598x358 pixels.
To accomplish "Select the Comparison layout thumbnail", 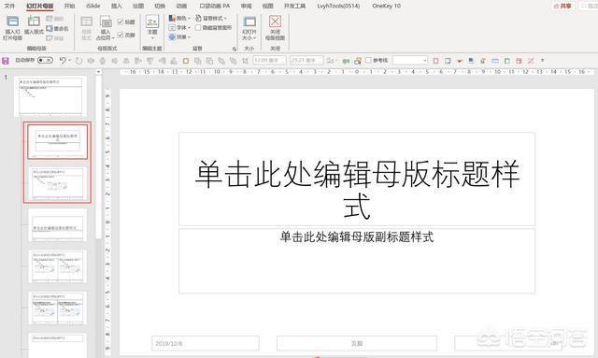I will click(x=57, y=308).
